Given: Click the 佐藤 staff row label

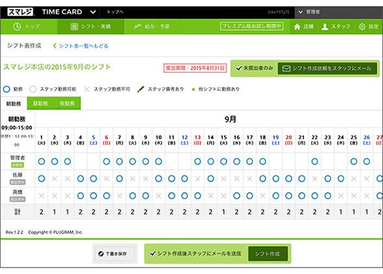Looking at the screenshot, I should click(x=18, y=175).
